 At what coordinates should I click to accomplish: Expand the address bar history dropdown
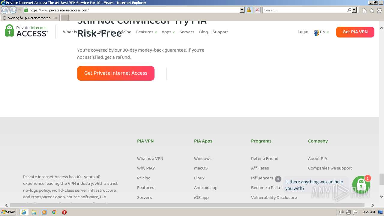(x=242, y=10)
